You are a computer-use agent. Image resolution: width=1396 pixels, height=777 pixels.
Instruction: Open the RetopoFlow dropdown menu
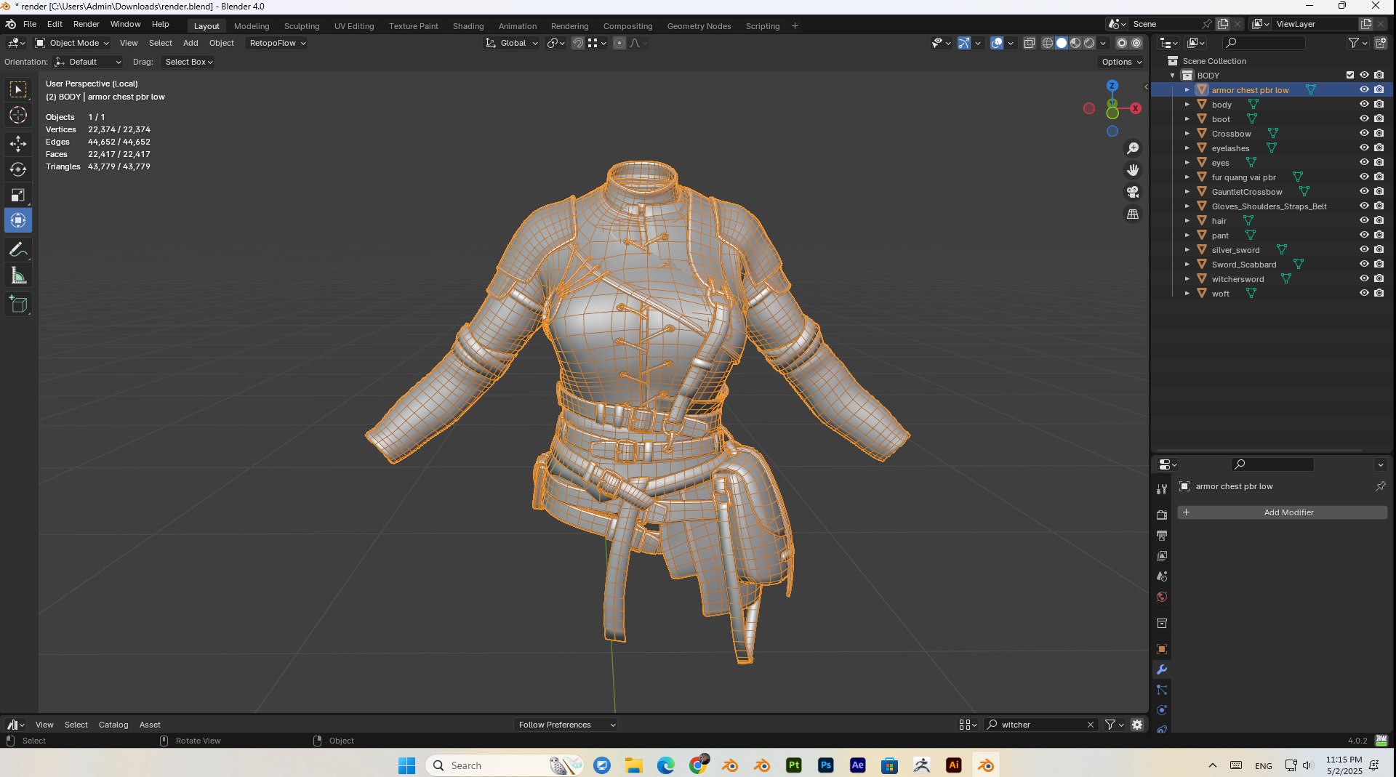click(x=277, y=43)
